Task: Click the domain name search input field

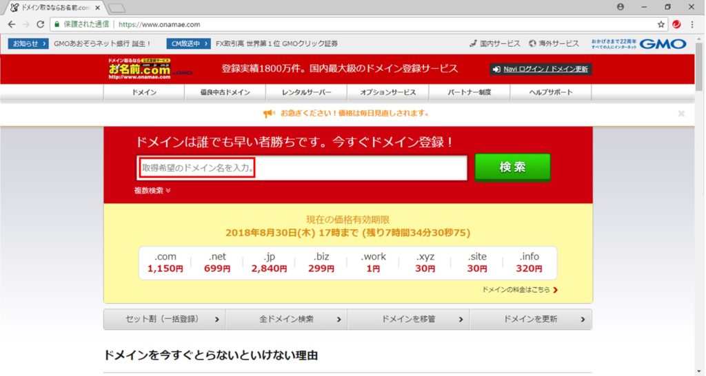Action: coord(302,168)
